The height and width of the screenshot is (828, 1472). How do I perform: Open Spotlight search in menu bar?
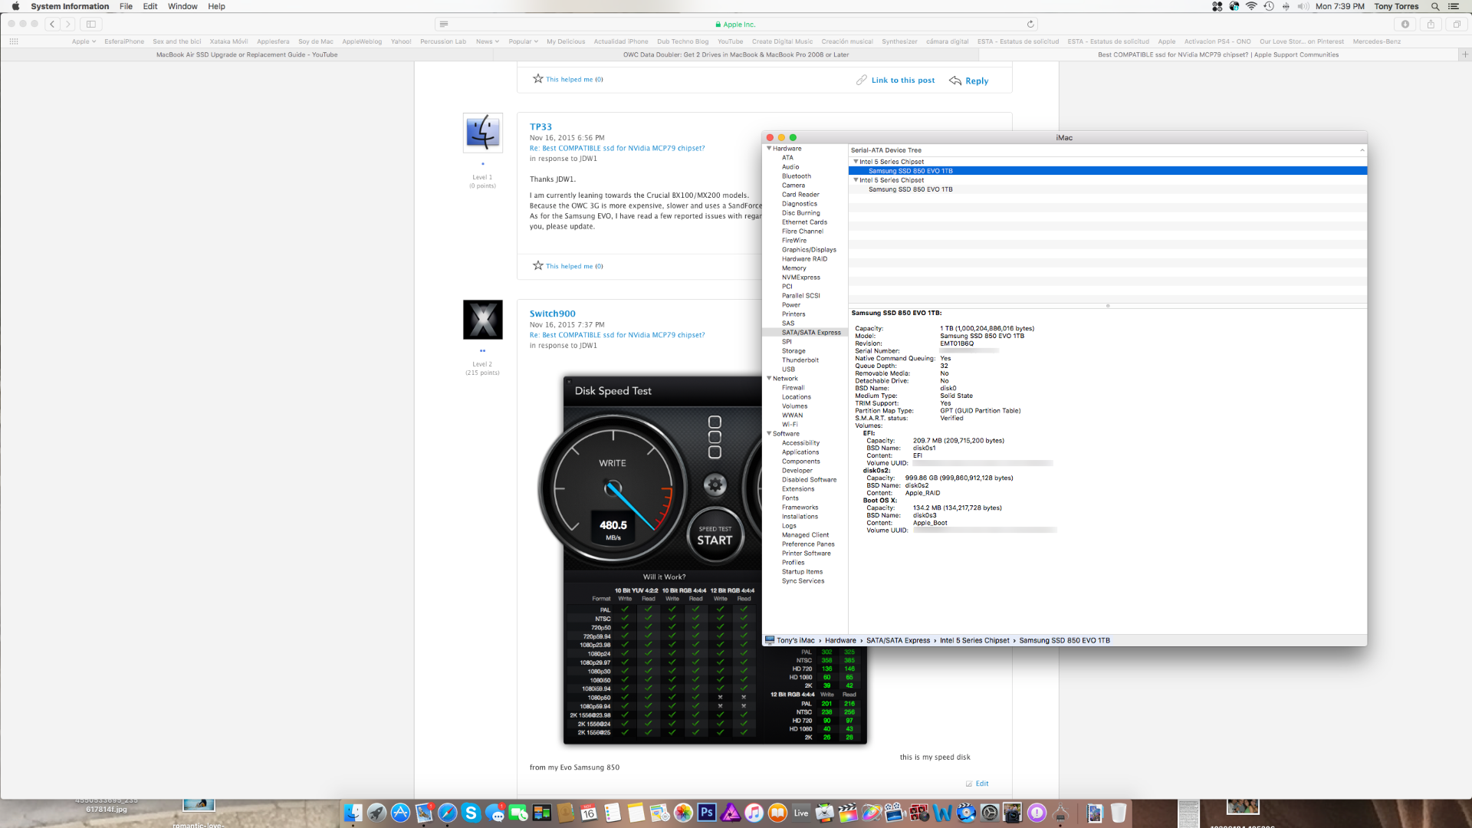[1435, 6]
